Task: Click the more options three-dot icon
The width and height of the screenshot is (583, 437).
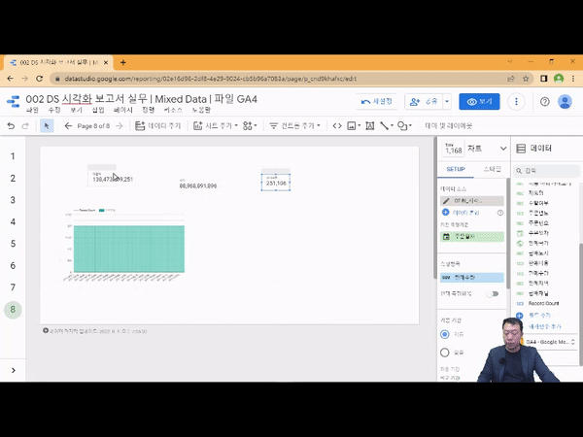Action: coord(516,101)
